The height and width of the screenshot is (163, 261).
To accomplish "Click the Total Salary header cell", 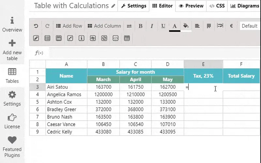I will pos(241,76).
